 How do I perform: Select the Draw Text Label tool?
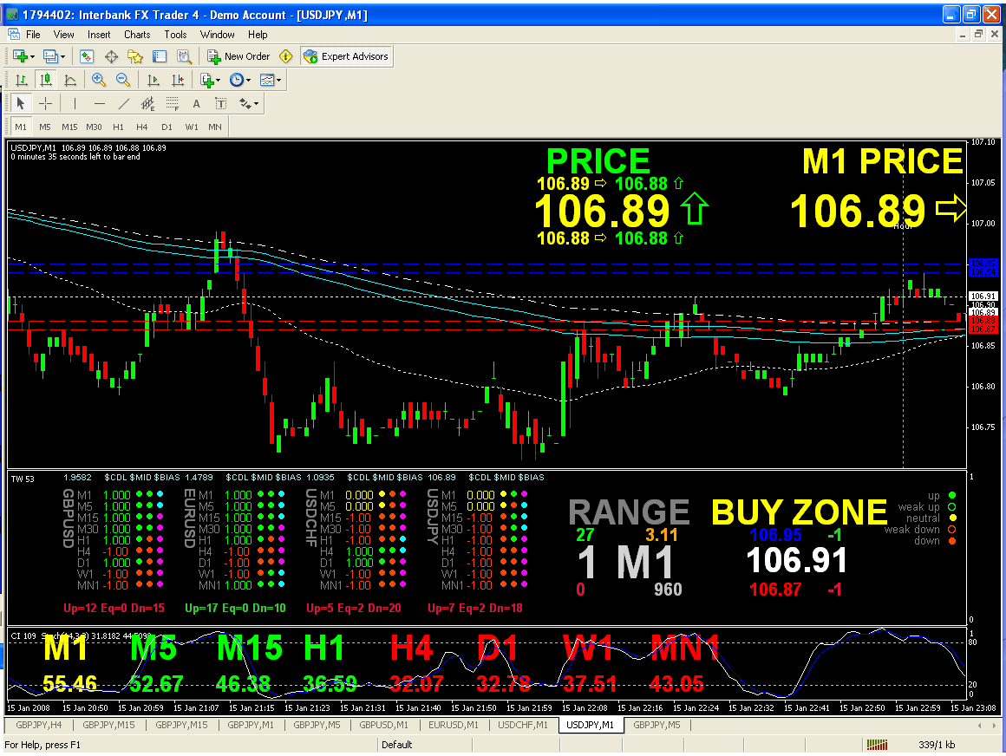coord(221,103)
